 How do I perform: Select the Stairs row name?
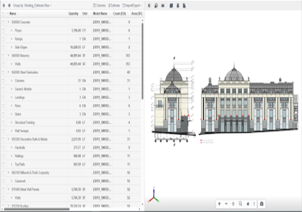pos(18,114)
